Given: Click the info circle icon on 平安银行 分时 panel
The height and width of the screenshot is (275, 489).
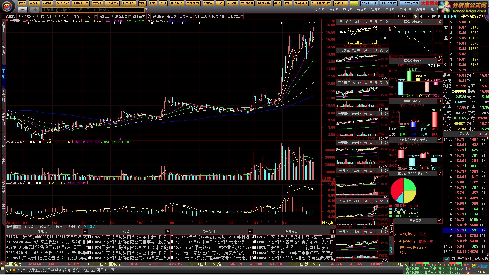Looking at the screenshot, I should pyautogui.click(x=386, y=22).
